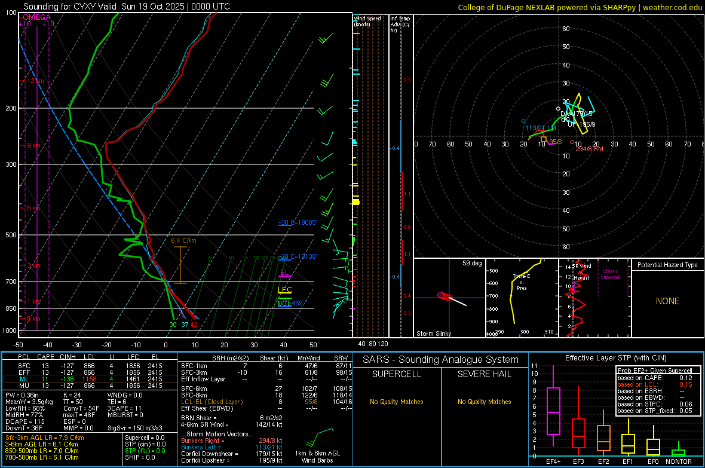Click the 'ConvT = 54F' value

point(81,409)
